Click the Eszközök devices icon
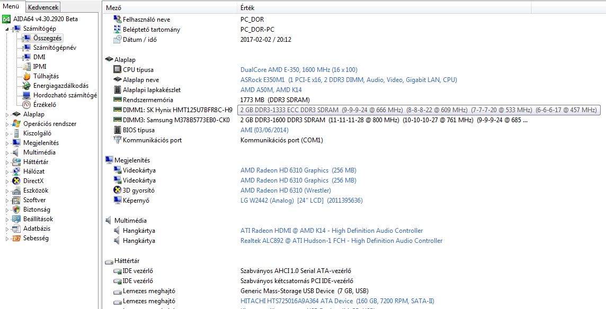Viewport: 606px width, 309px height. tap(16, 190)
